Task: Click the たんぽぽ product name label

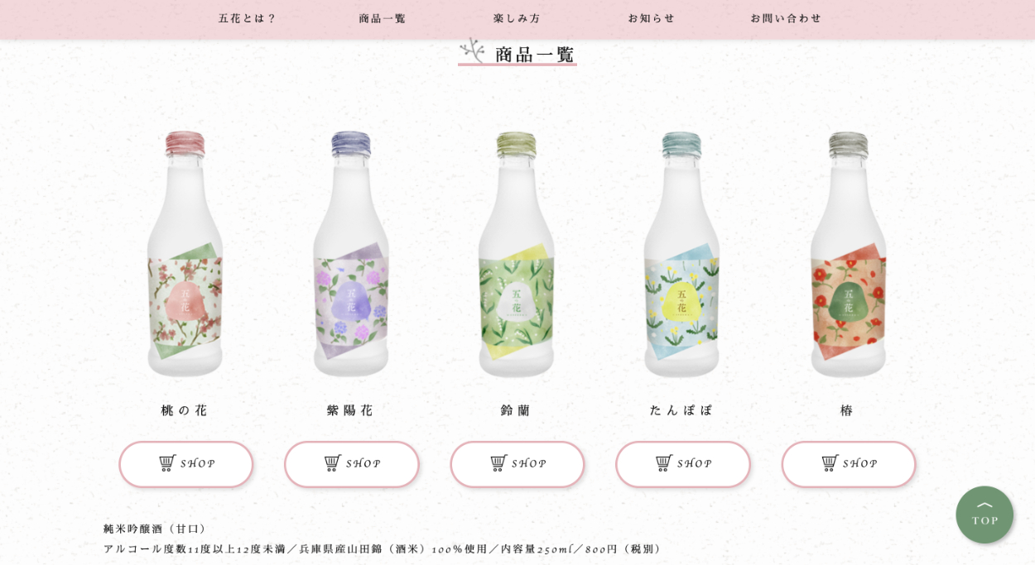Action: [x=681, y=410]
